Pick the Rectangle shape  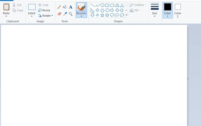(107, 5)
